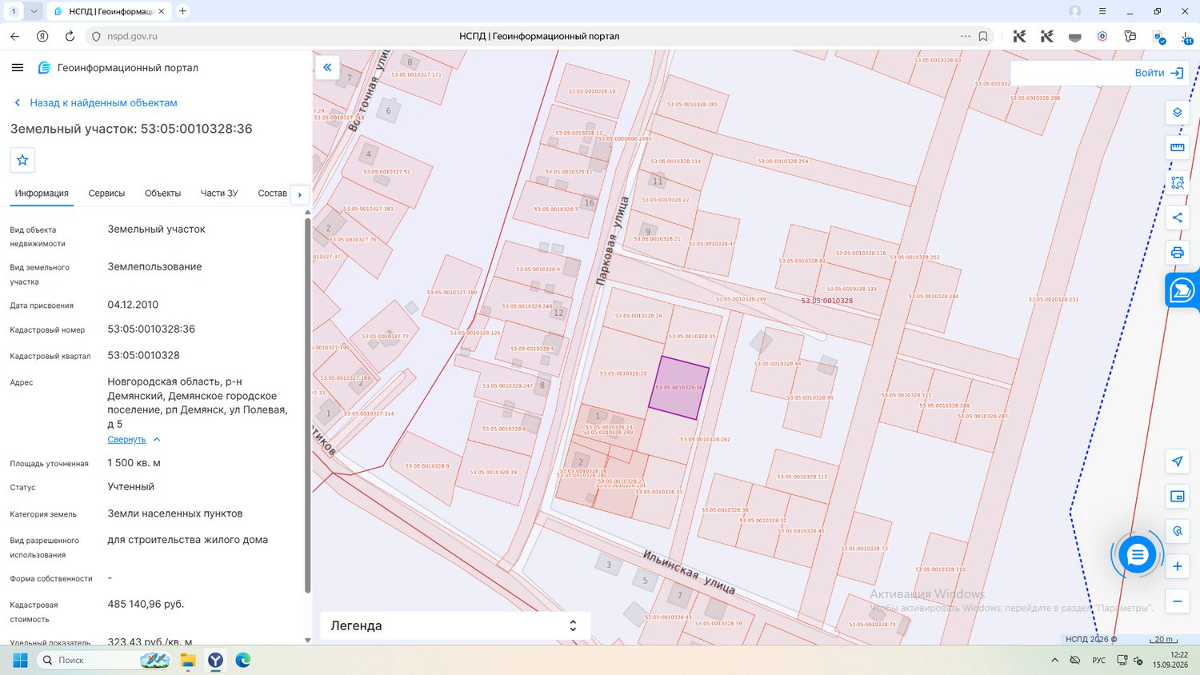Click the share map icon

(1177, 218)
